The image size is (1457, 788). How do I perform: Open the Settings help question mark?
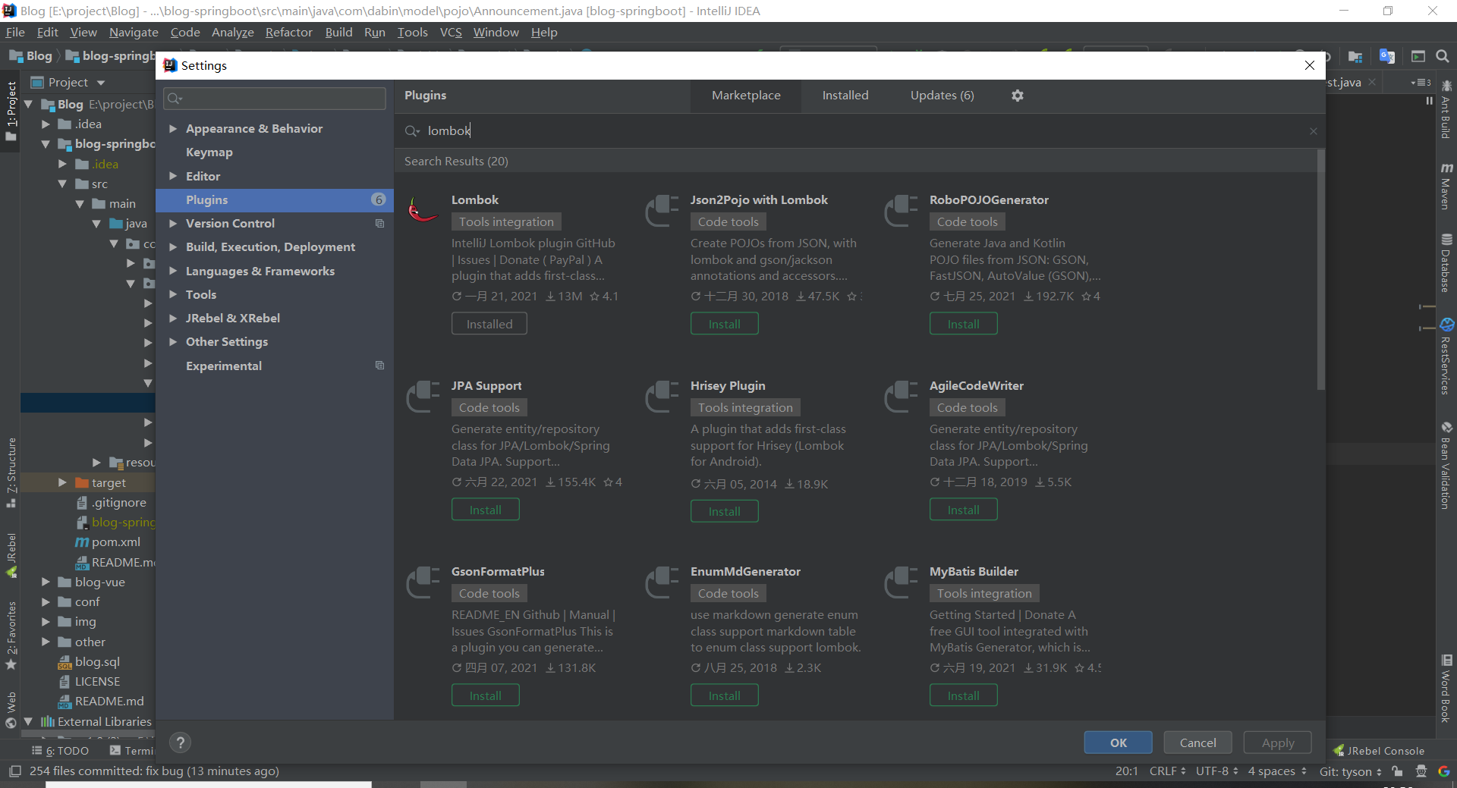pos(180,742)
